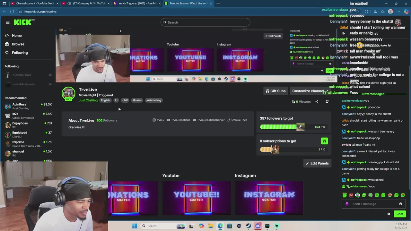Reload the page

[12, 12]
